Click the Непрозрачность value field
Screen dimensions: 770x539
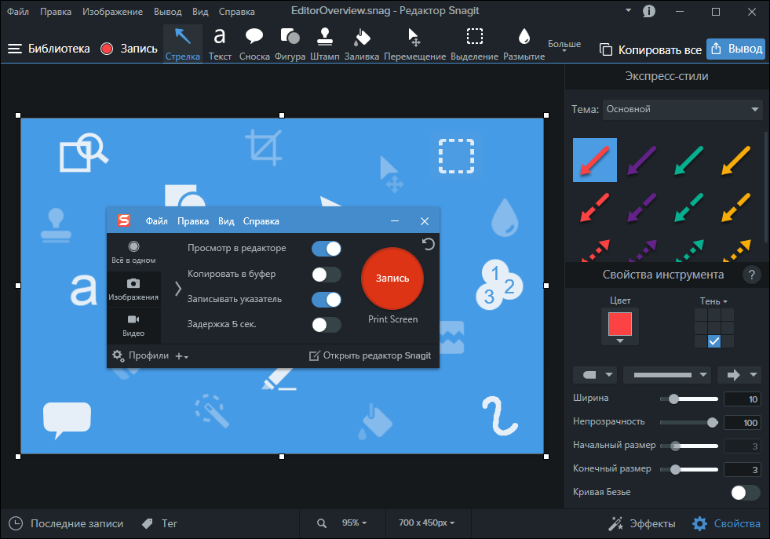coord(742,423)
